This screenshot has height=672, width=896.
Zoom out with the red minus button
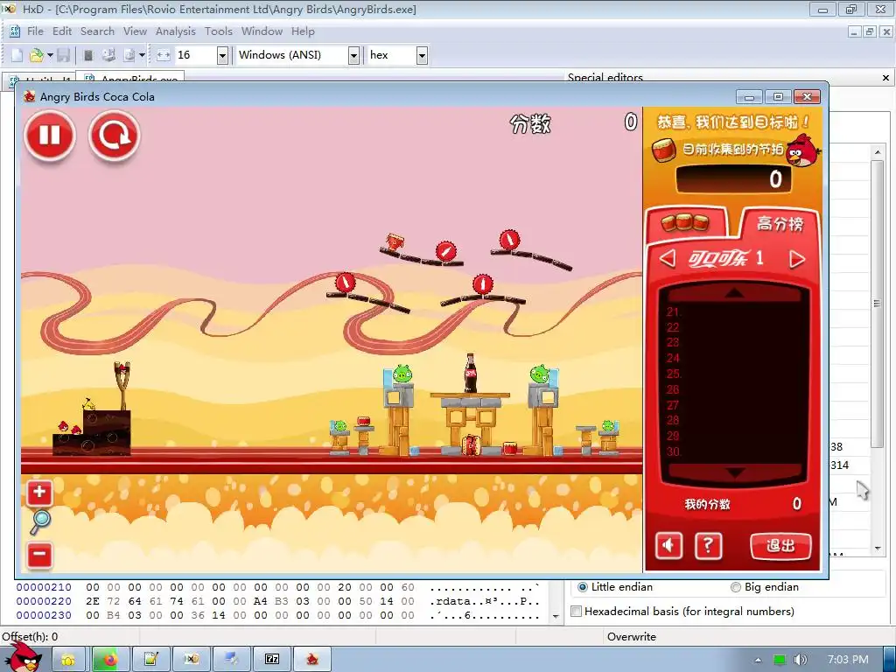39,554
